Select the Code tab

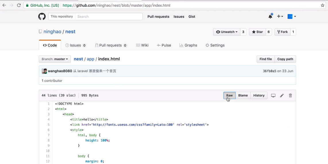(50, 45)
